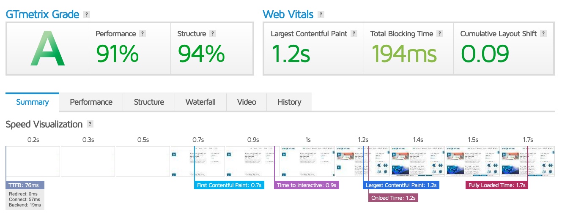Click Speed Visualization help icon
This screenshot has width=562, height=220.
(x=90, y=124)
